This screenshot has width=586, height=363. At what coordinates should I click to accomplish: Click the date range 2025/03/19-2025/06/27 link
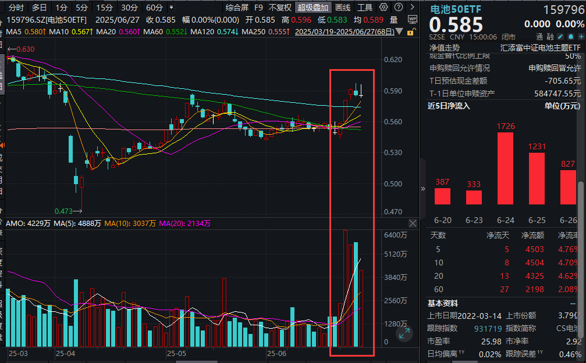(345, 32)
